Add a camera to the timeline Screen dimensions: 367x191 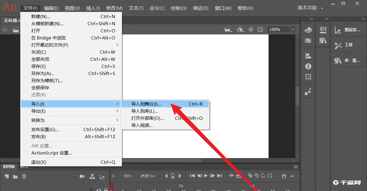(x=82, y=176)
